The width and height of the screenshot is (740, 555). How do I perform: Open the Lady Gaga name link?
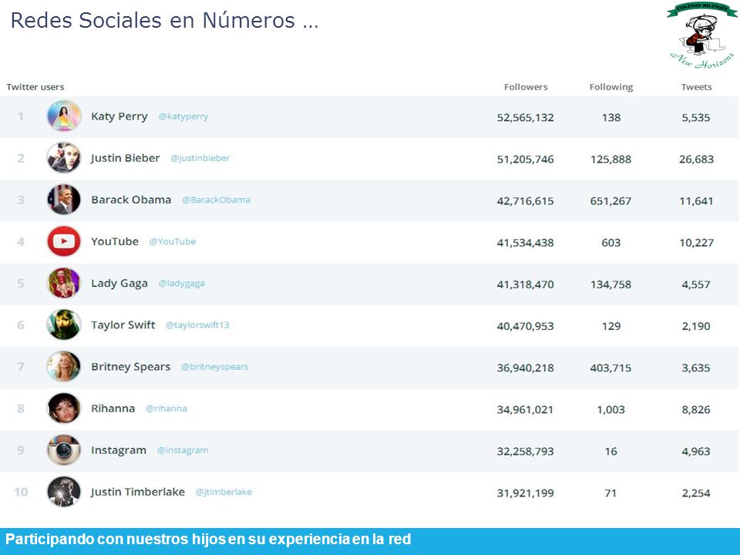coord(119,283)
